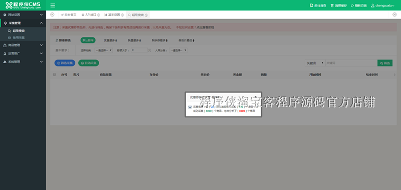The width and height of the screenshot is (401, 190).
Task: Click the 商品标题 column header
Action: pyautogui.click(x=106, y=74)
